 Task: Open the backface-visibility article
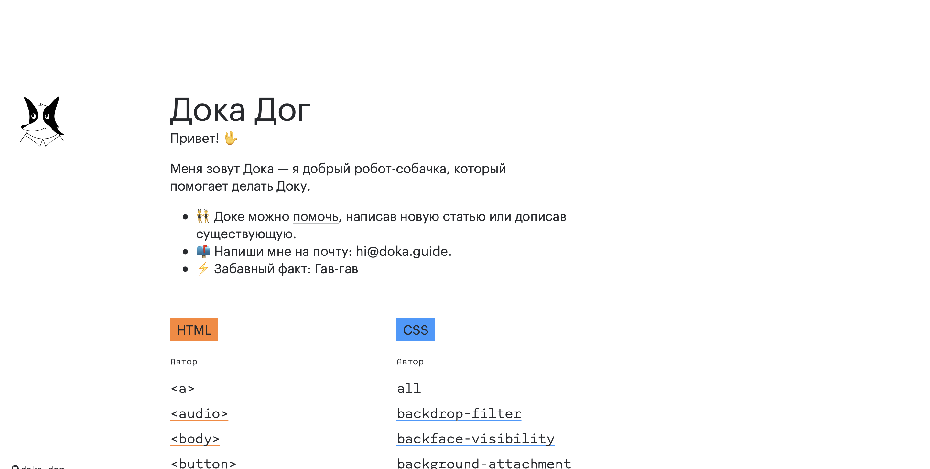point(475,439)
